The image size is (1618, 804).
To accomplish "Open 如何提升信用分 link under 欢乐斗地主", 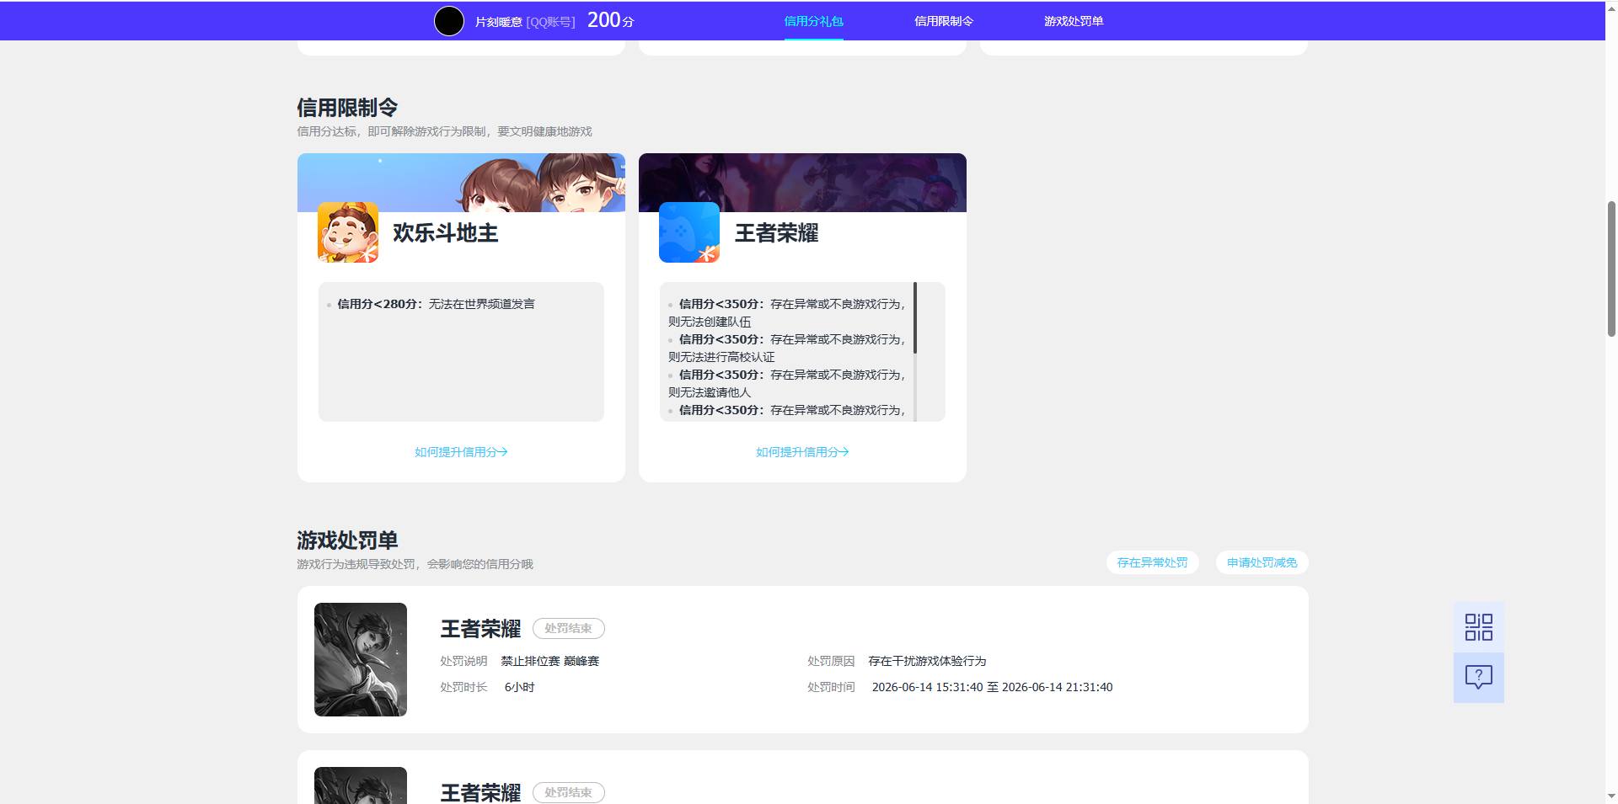I will pyautogui.click(x=461, y=452).
